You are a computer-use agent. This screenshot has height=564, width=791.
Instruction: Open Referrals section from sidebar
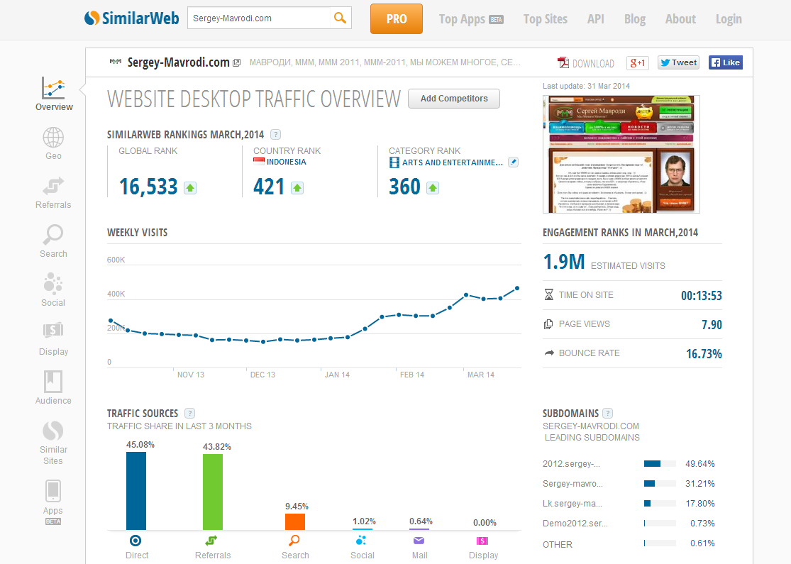53,187
